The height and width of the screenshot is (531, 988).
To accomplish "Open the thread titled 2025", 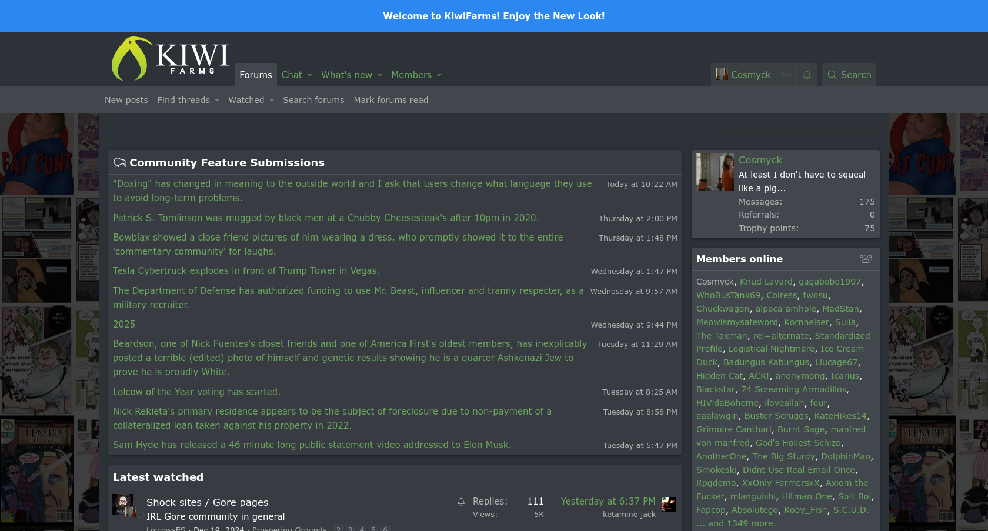I will 124,325.
